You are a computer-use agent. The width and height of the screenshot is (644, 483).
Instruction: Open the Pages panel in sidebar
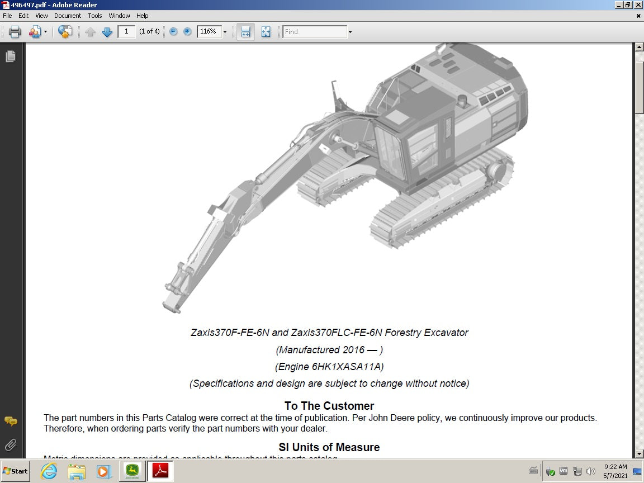(11, 56)
